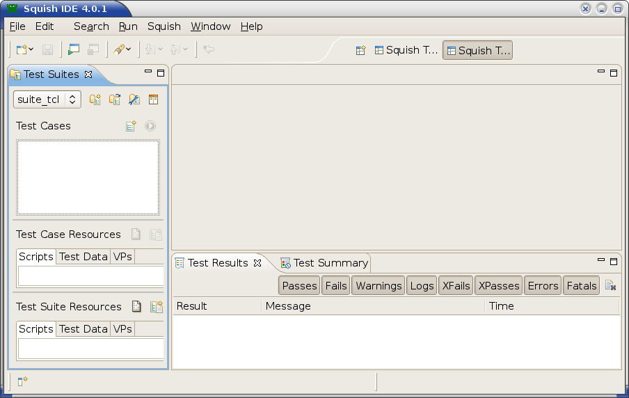Maximize the Test Suites view
The image size is (629, 398).
(x=161, y=73)
